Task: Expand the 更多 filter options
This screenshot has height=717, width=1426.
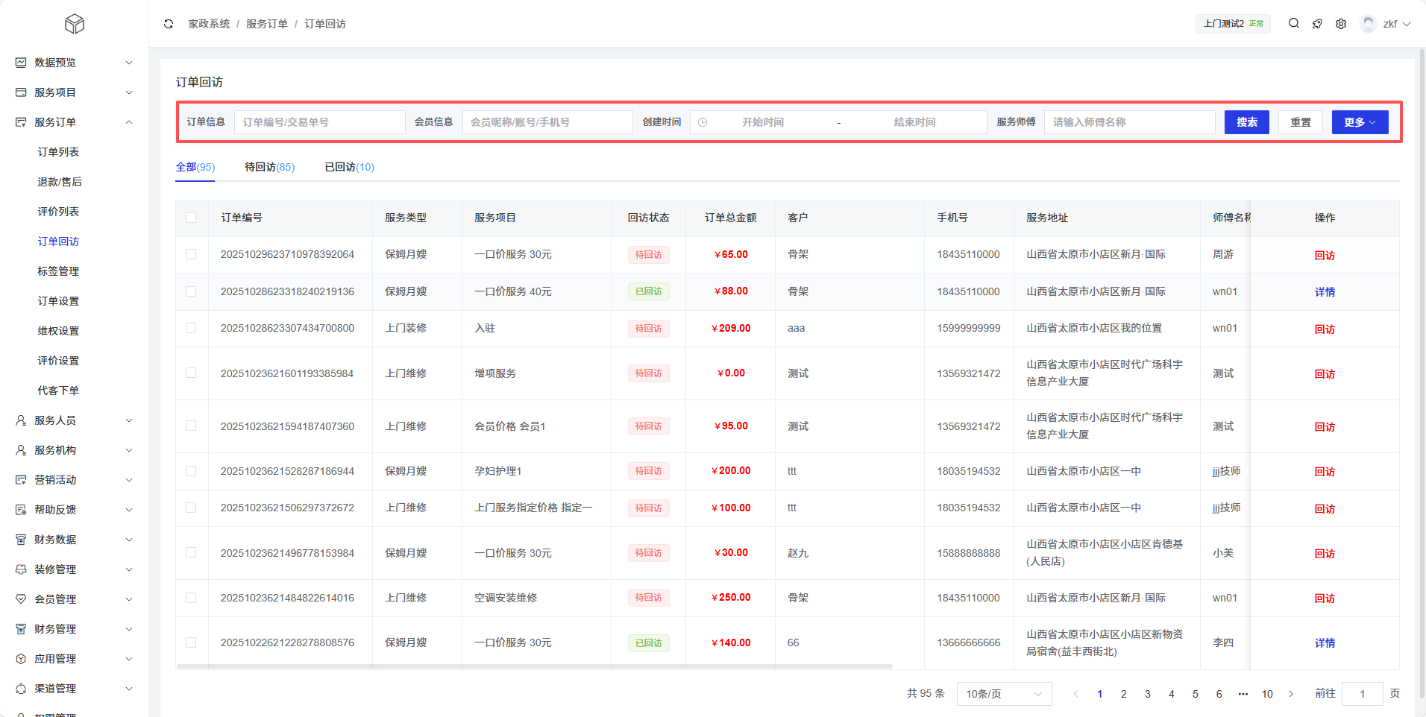Action: [1360, 122]
